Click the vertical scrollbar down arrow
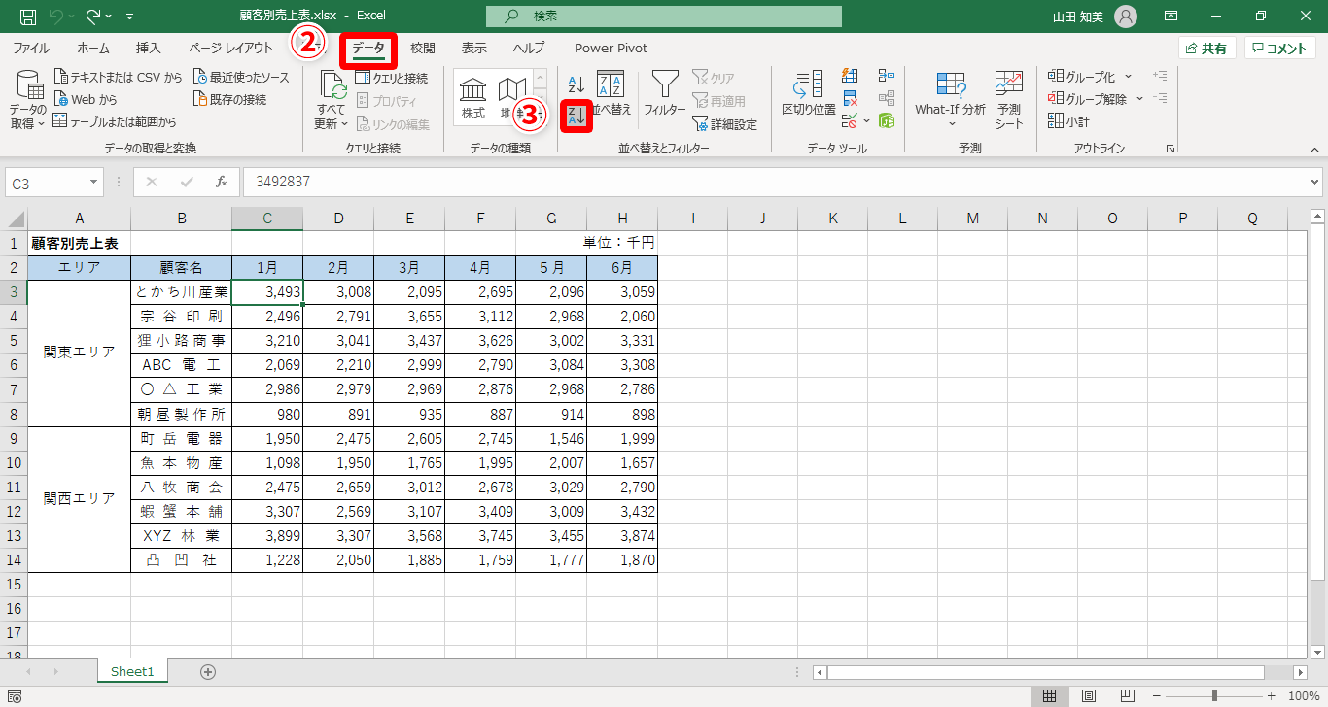This screenshot has width=1328, height=707. point(1317,654)
